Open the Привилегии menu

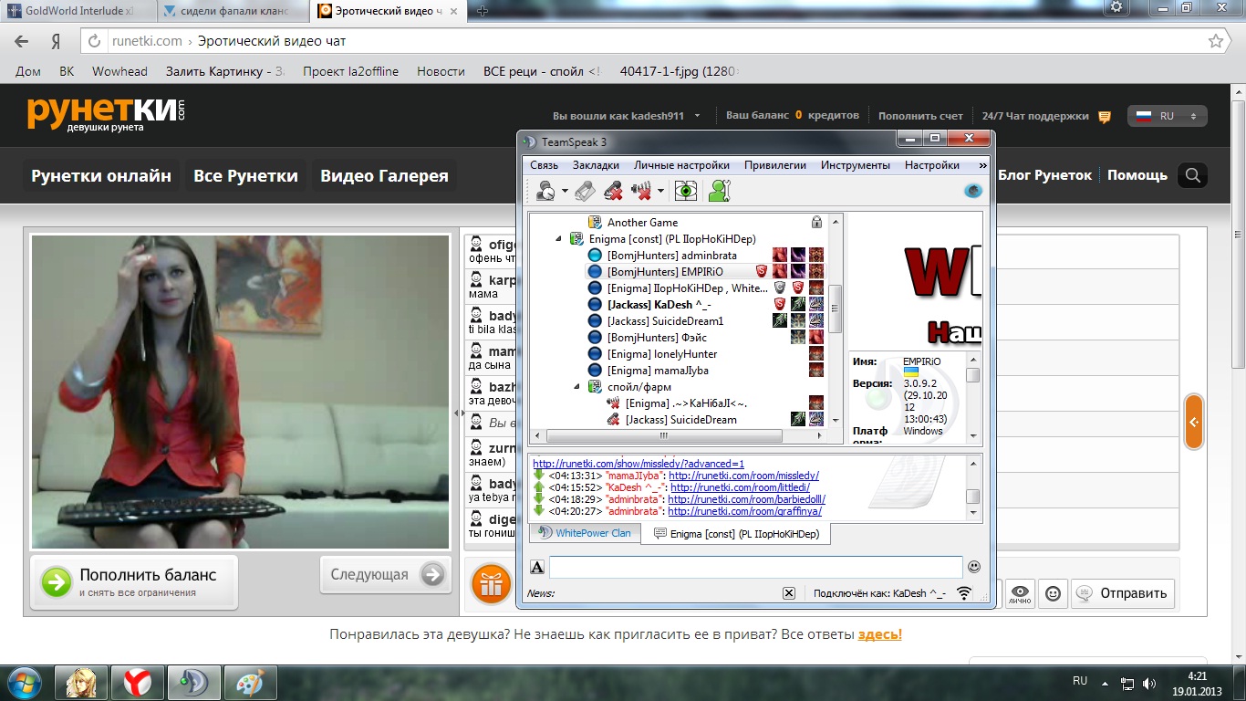click(x=775, y=165)
